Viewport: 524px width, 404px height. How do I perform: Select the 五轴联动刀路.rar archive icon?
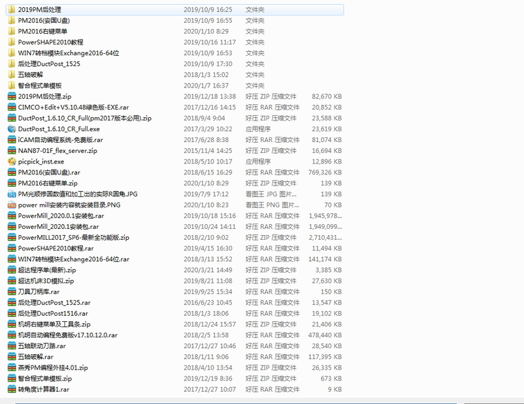coord(11,345)
